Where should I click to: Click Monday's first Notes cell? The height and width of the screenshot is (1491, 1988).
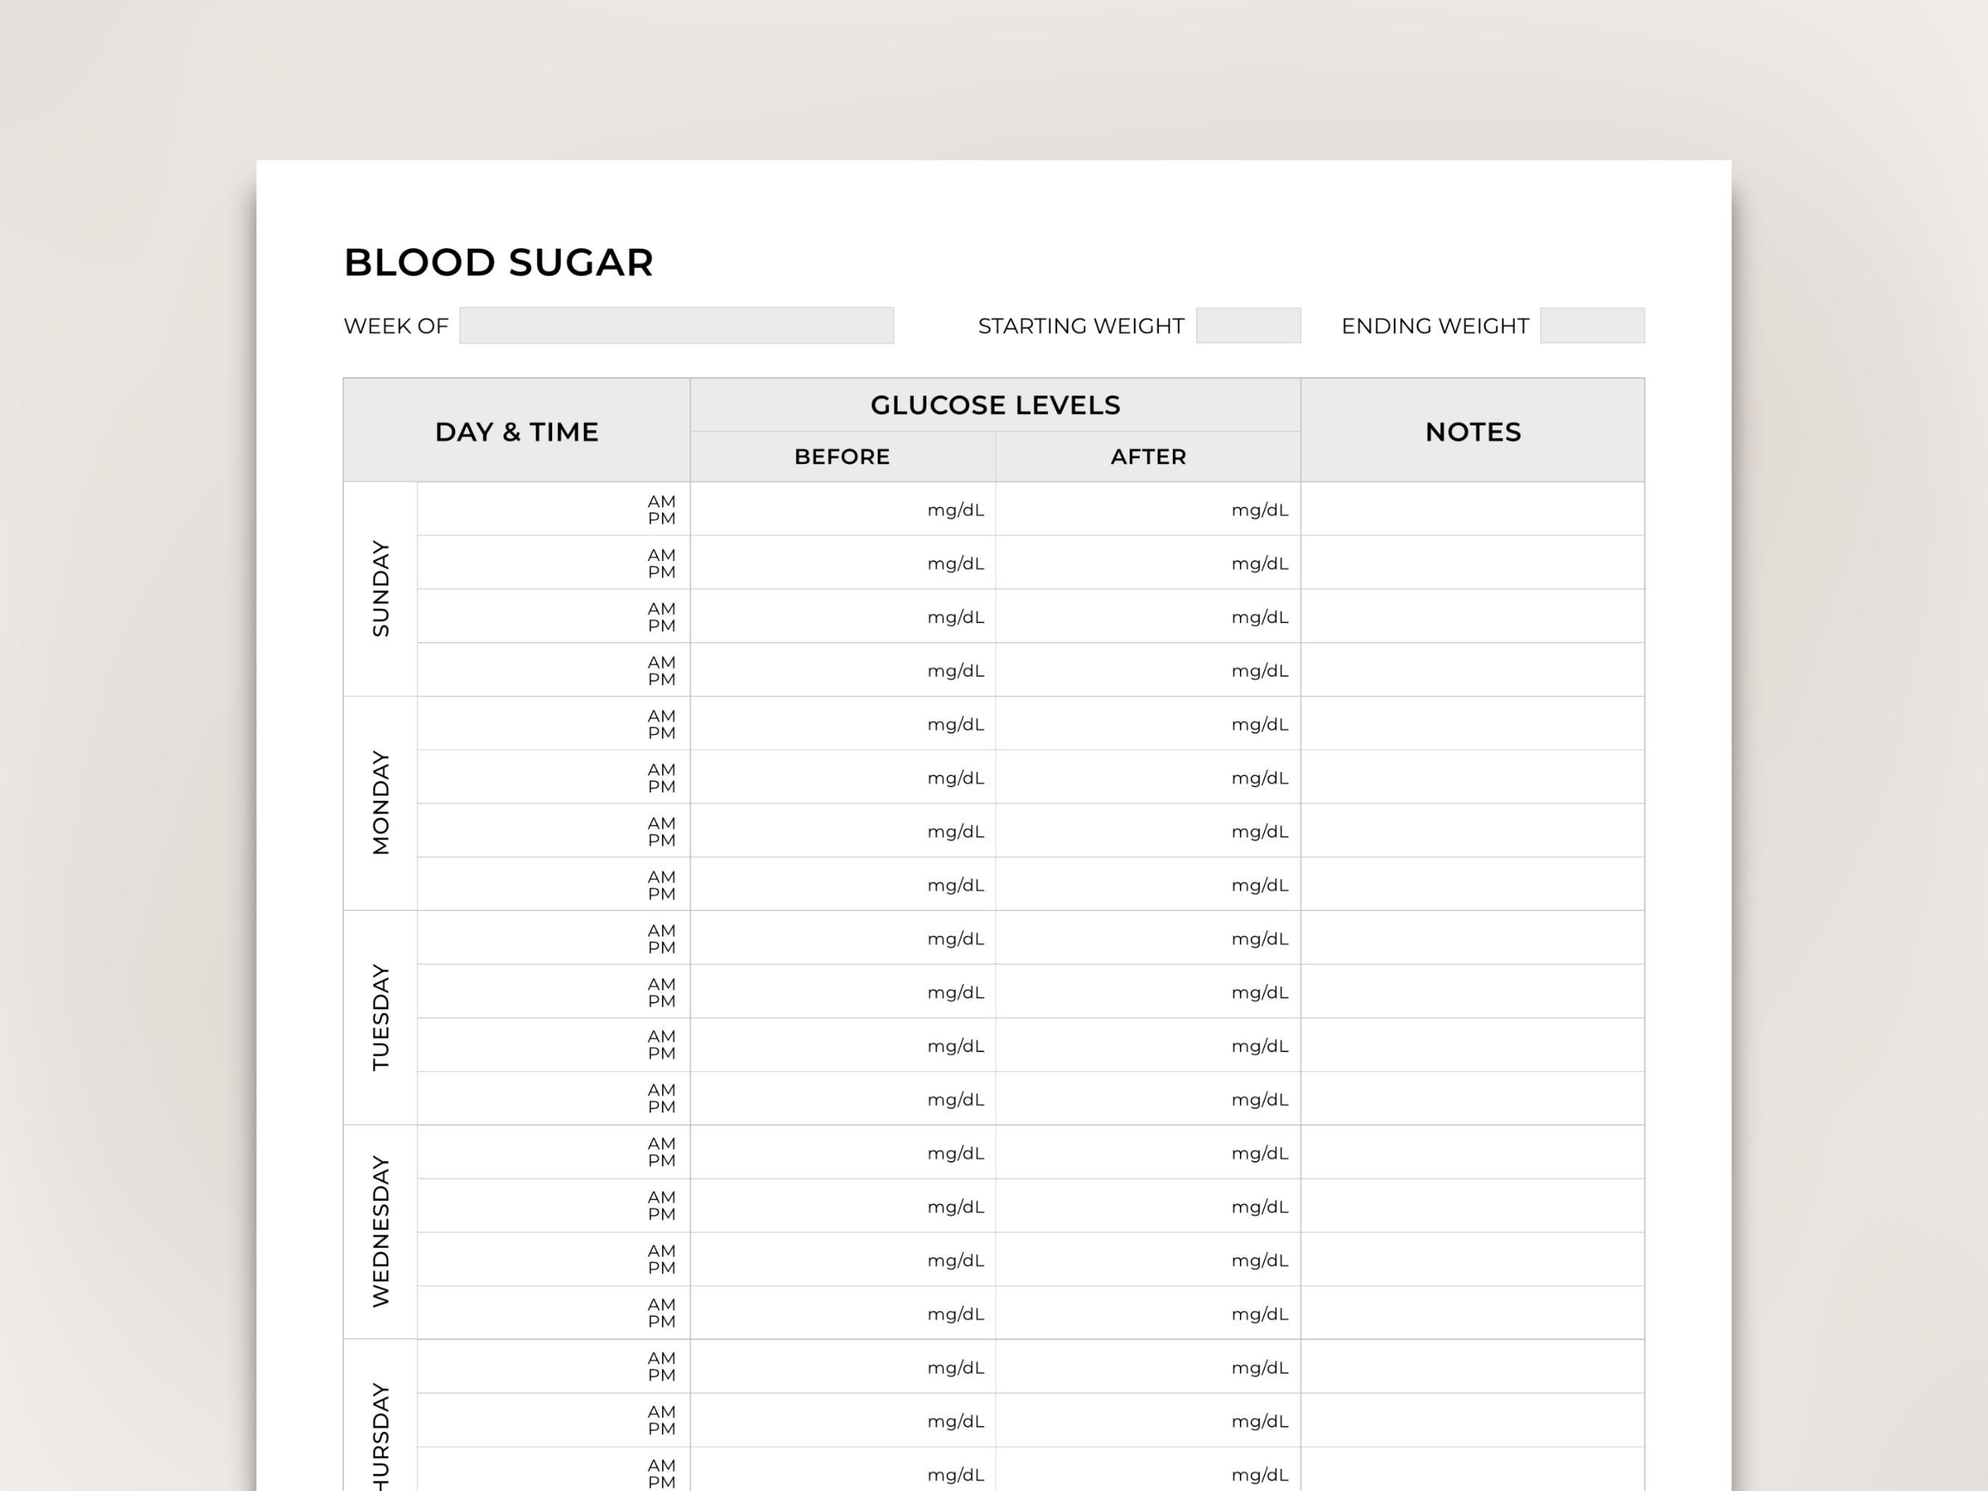point(1473,724)
